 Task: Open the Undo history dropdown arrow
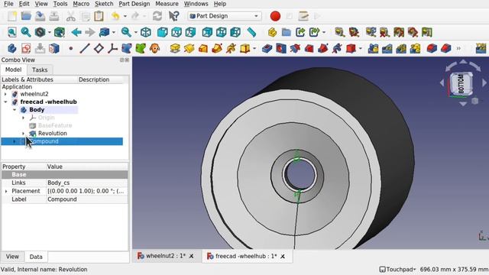click(x=125, y=16)
